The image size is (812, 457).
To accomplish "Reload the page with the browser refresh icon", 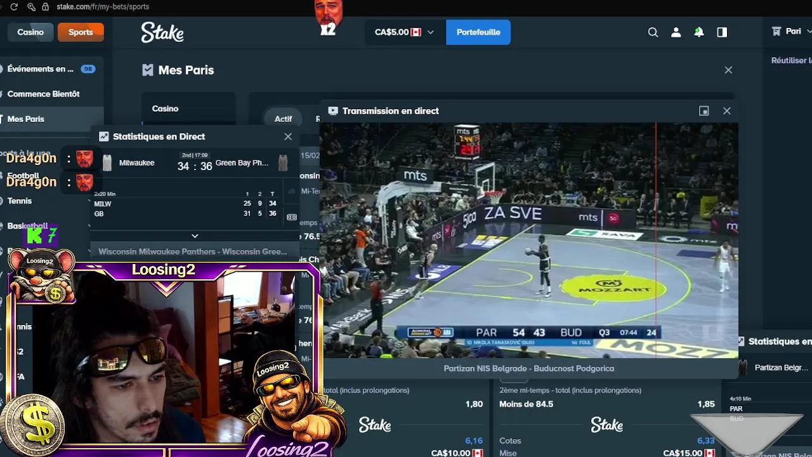I will coord(14,6).
